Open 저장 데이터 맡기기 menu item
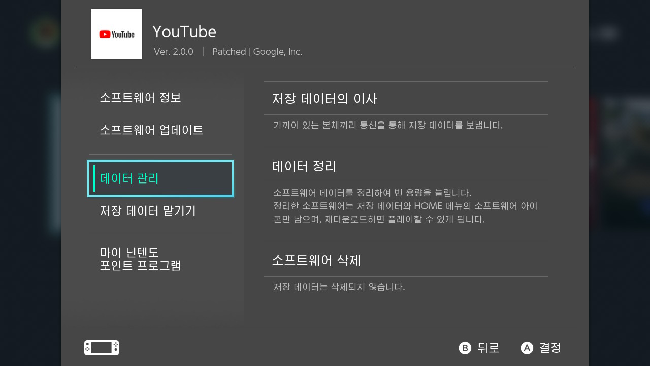This screenshot has width=650, height=366. click(x=160, y=211)
